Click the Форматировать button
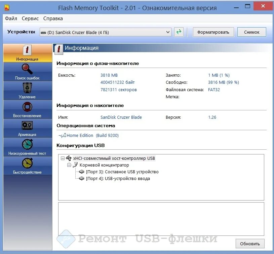The height and width of the screenshot is (254, 274). (213, 32)
